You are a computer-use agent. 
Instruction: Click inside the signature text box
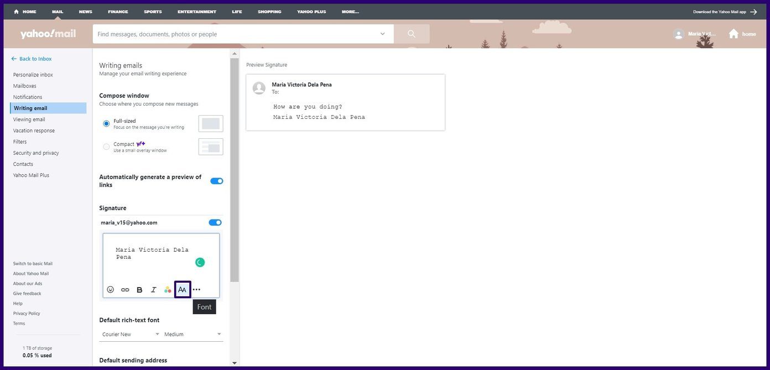[161, 257]
